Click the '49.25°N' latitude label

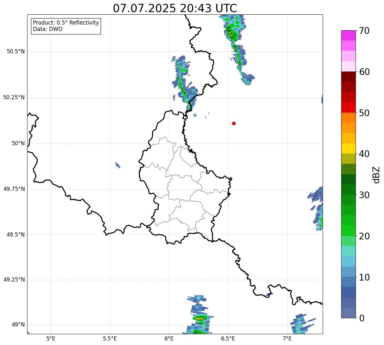pyautogui.click(x=14, y=280)
